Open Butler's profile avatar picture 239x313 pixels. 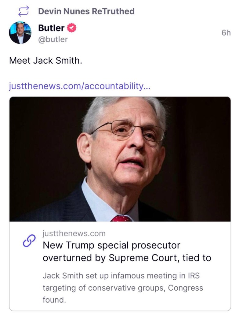[20, 33]
